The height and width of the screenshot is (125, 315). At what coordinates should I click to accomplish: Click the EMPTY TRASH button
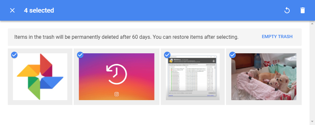[277, 37]
